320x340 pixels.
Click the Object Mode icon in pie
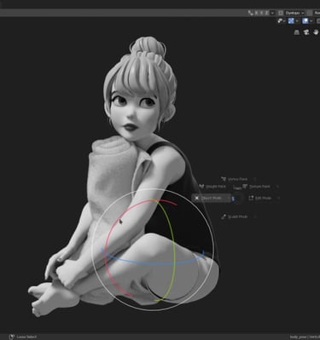[x=196, y=198]
